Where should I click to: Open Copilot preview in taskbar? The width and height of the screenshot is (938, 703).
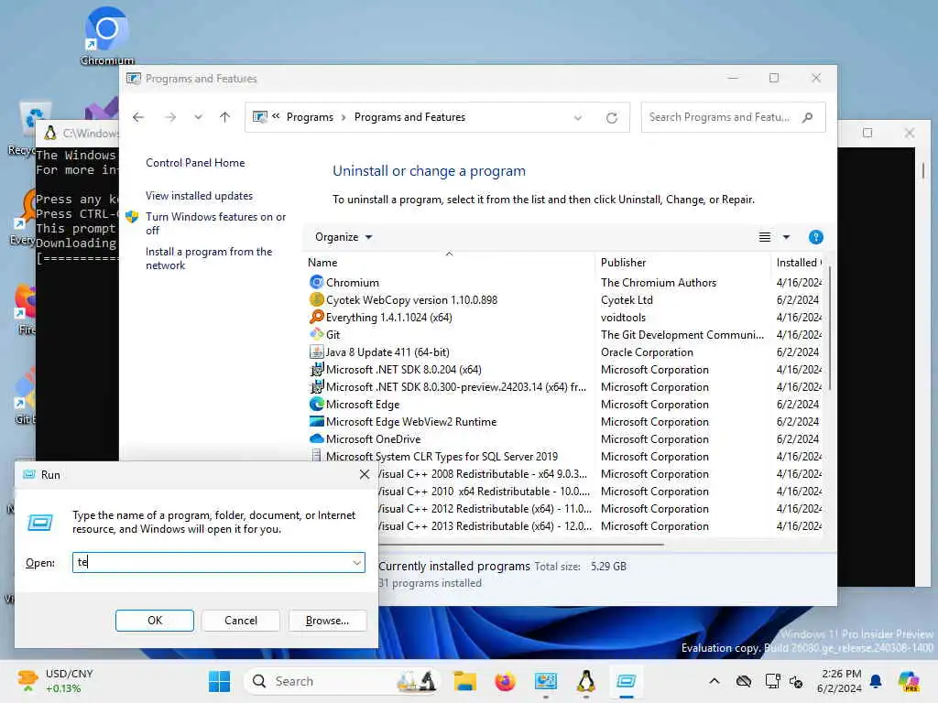tap(909, 681)
